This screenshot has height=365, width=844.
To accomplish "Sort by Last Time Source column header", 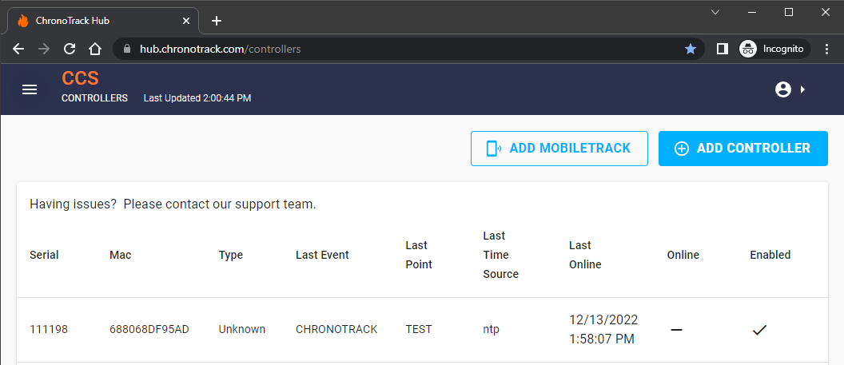I will pos(500,255).
